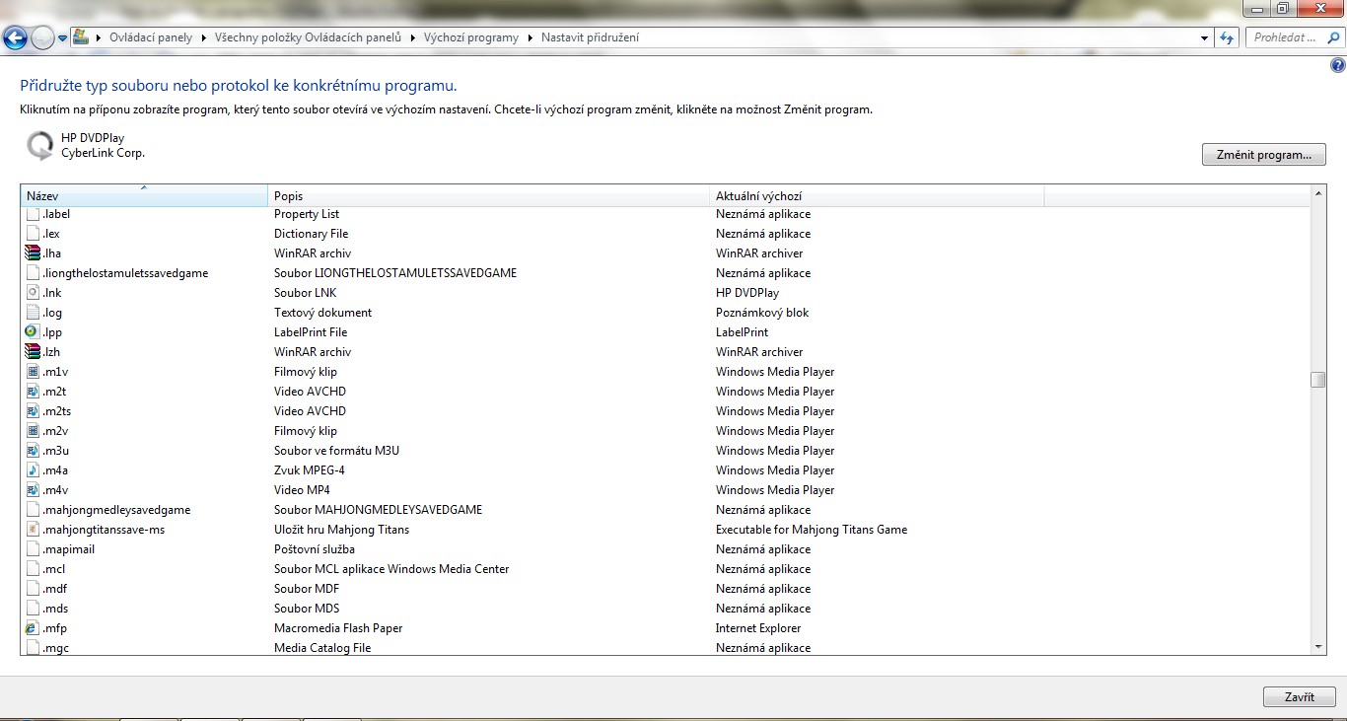Click 'Poštovní služba' description
This screenshot has width=1347, height=721.
tap(315, 549)
